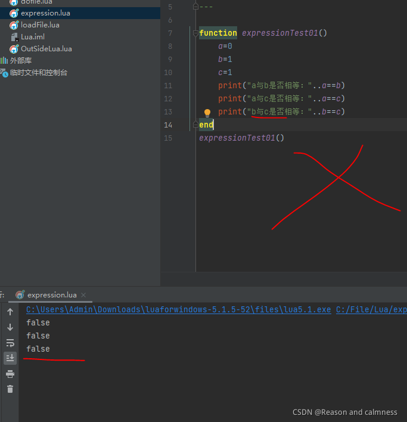The width and height of the screenshot is (407, 422).
Task: Toggle the fold marker at line 14 end
Action: (195, 125)
